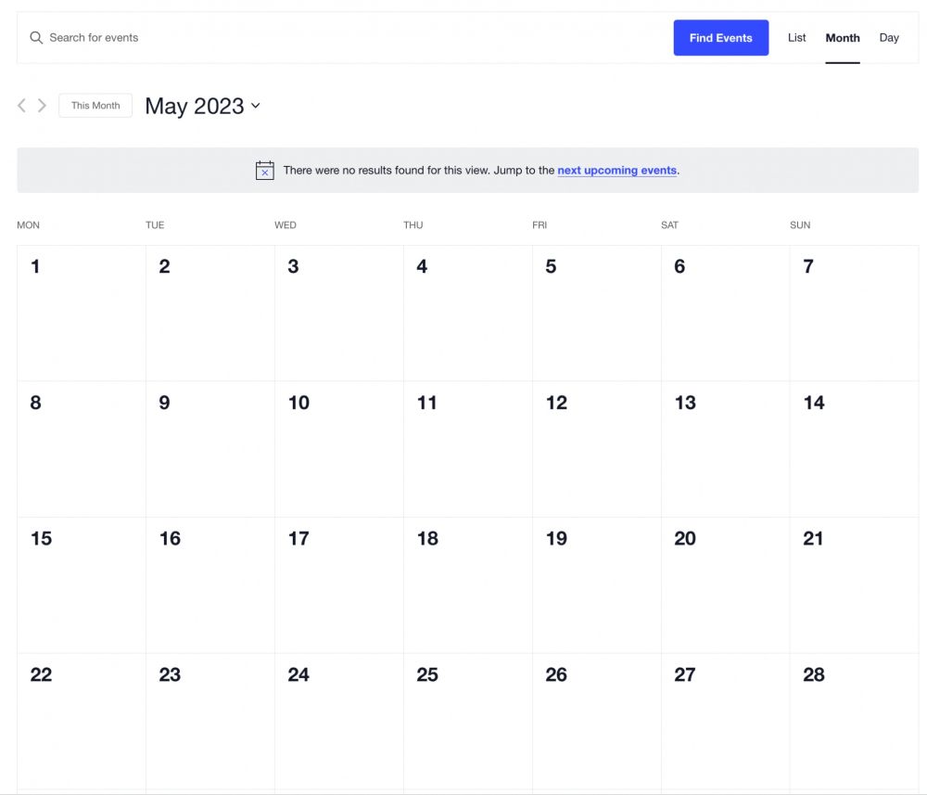This screenshot has height=795, width=927.
Task: Switch to Month view
Action: coord(843,38)
